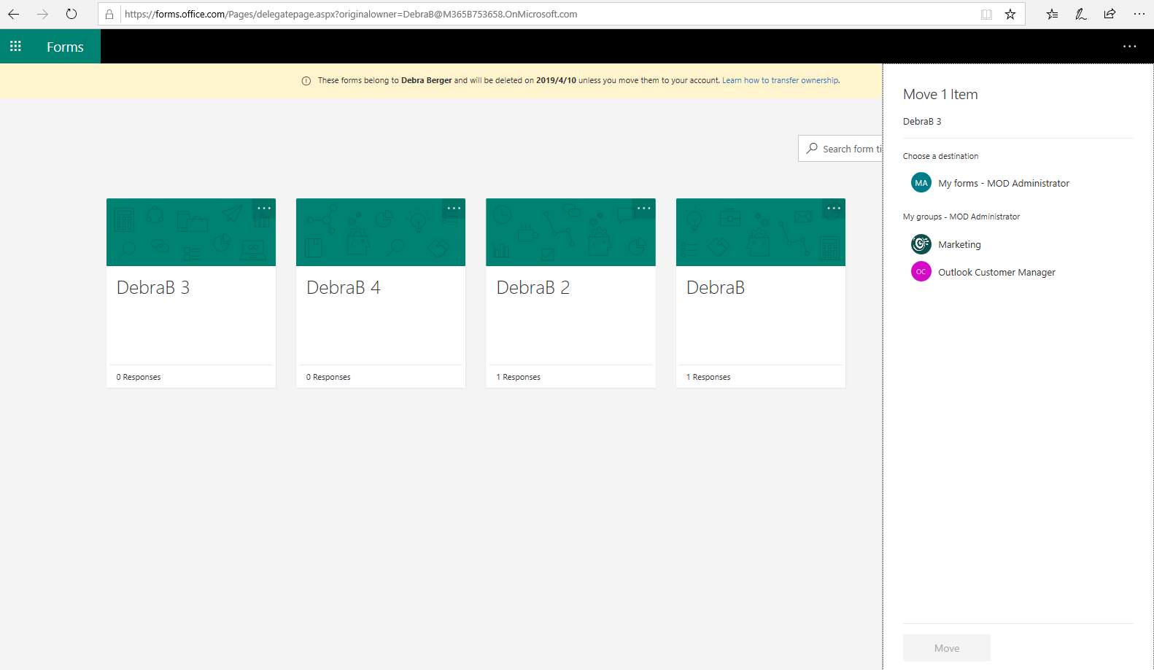The height and width of the screenshot is (670, 1154).
Task: Click the Forms home title
Action: point(65,47)
